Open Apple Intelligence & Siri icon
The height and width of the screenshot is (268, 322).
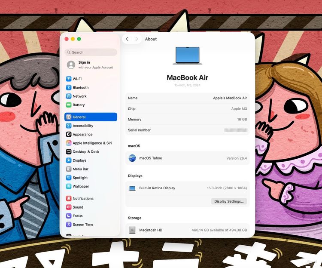[x=69, y=143]
